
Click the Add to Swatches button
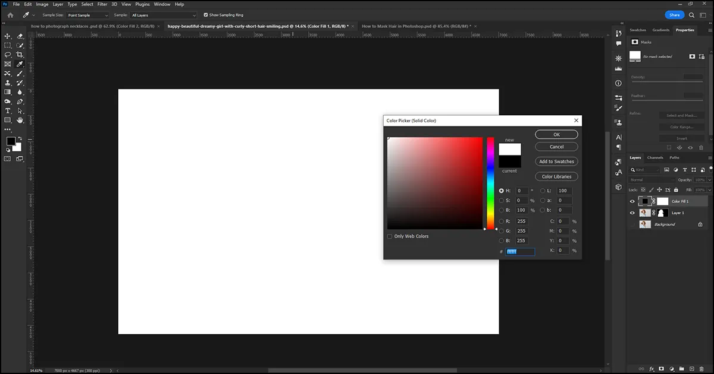pyautogui.click(x=556, y=161)
